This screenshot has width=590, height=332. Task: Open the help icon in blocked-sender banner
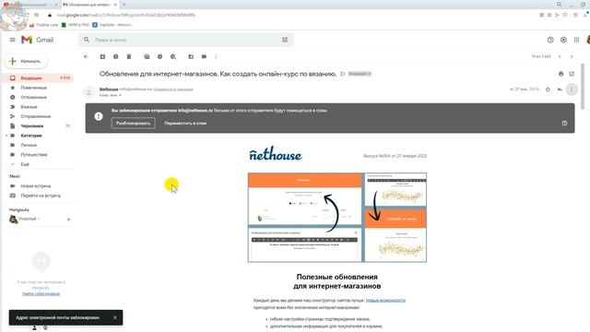[564, 123]
